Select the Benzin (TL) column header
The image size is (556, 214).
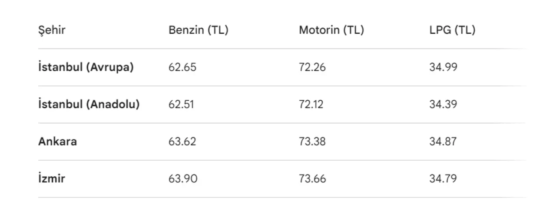pos(198,31)
